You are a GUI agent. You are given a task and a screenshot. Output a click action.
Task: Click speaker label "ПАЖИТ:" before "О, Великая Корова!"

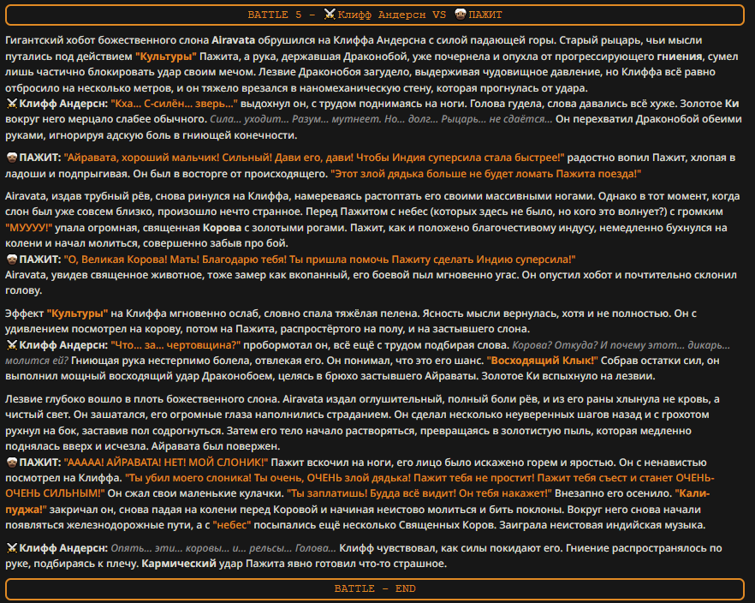pyautogui.click(x=40, y=260)
